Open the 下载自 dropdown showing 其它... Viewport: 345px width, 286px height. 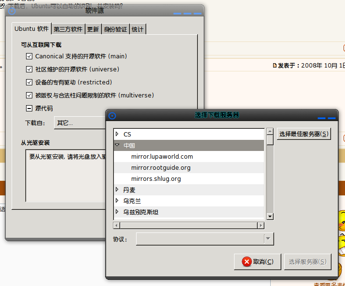point(80,123)
